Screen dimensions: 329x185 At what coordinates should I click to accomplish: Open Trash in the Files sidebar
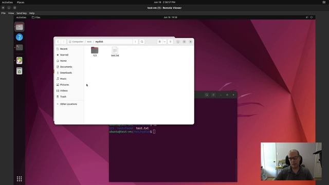pyautogui.click(x=69, y=97)
